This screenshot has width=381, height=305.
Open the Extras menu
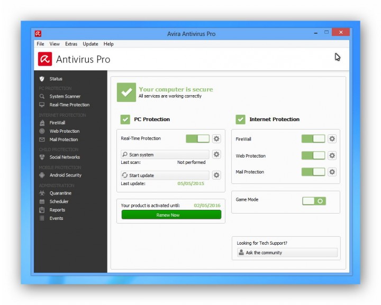point(71,44)
